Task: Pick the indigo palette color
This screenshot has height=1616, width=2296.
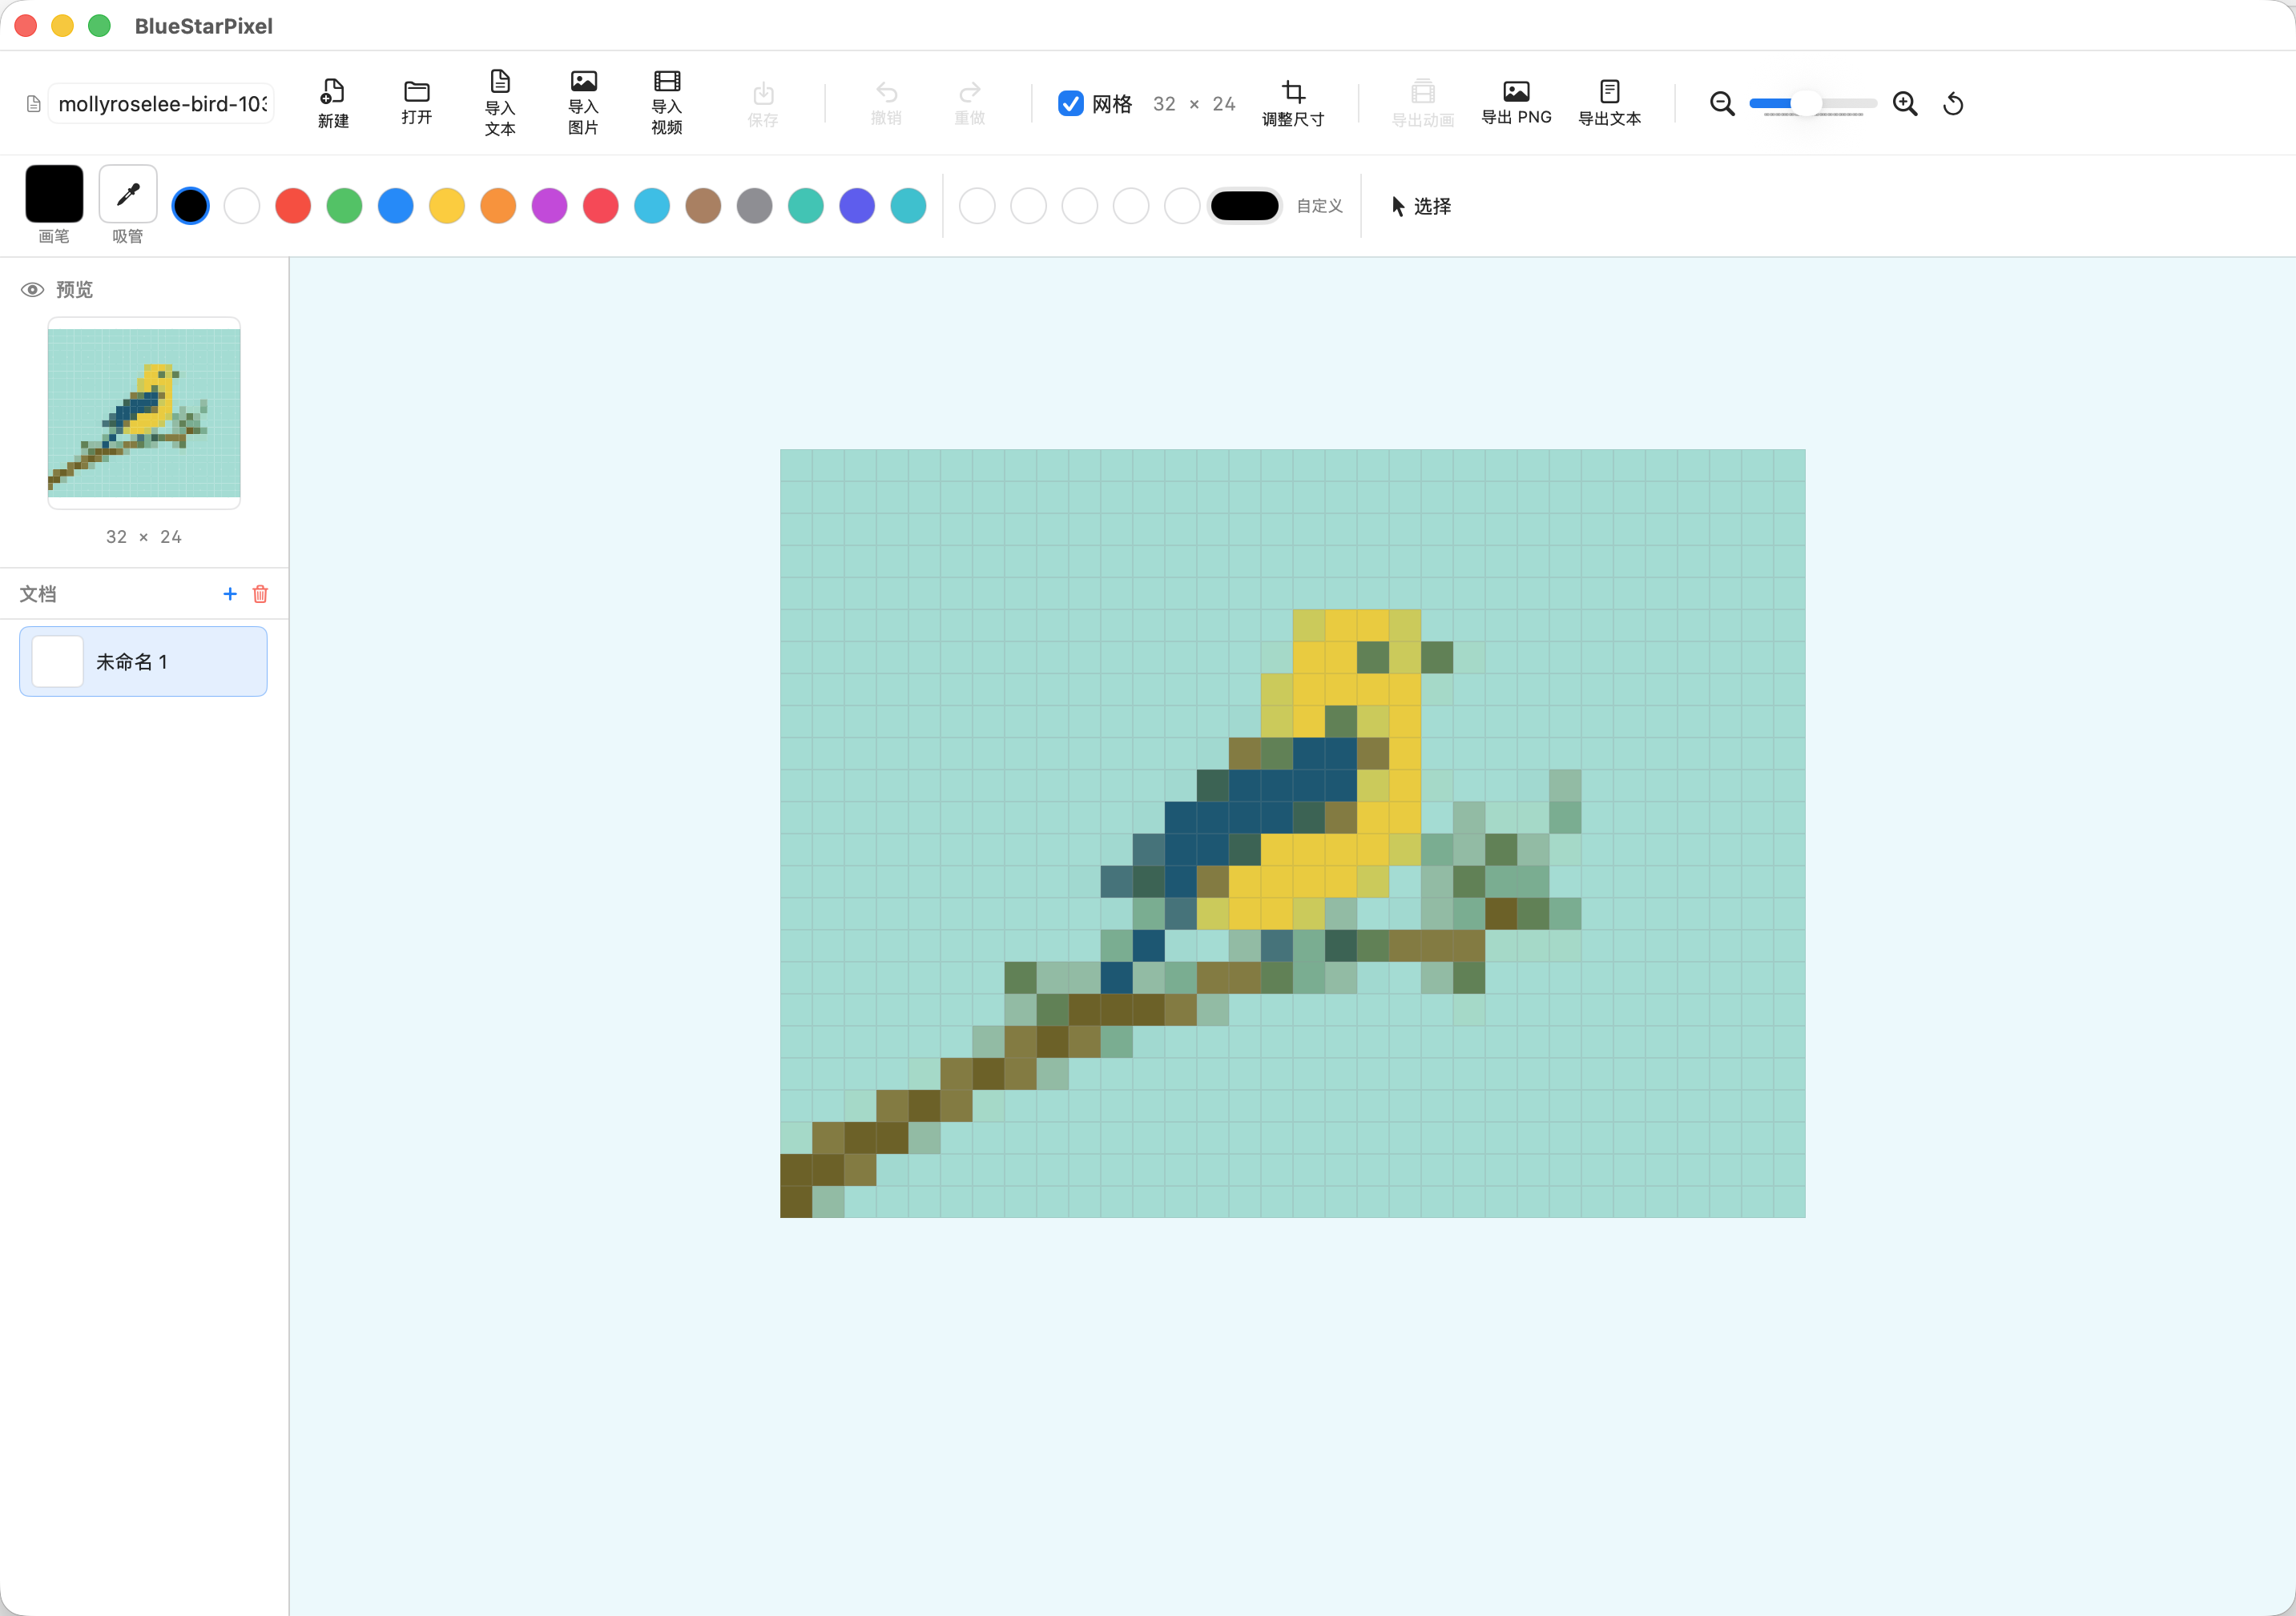Action: 857,206
